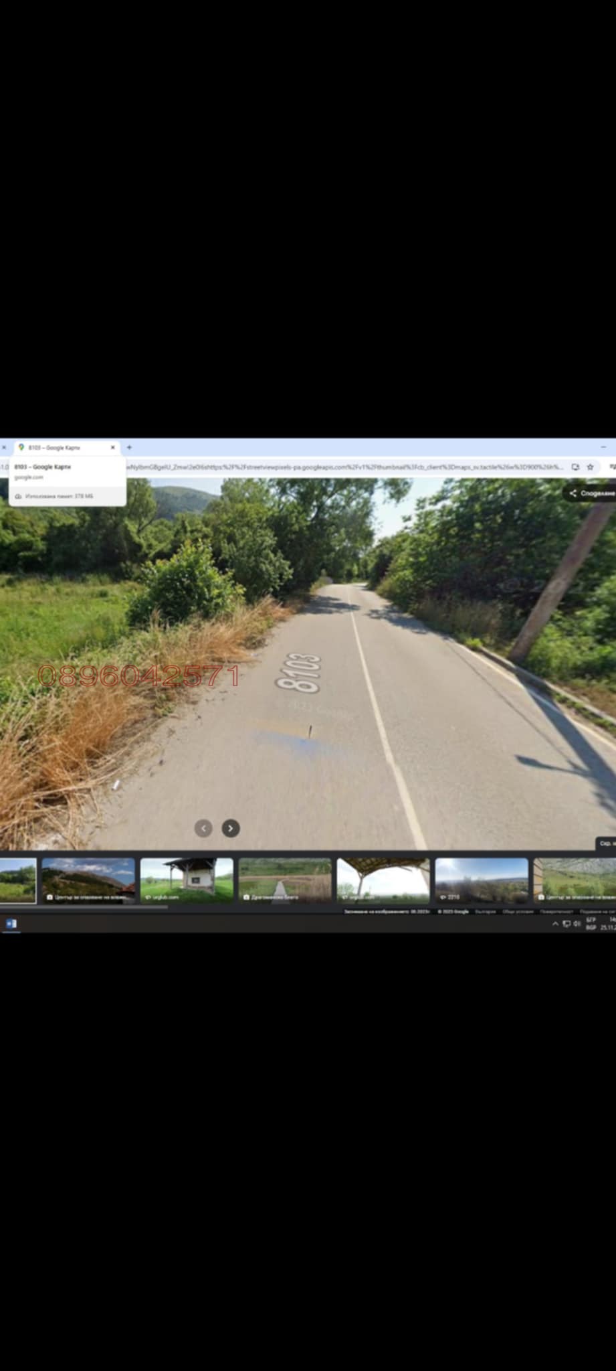
Task: Open the volume control in system tray
Action: 577,924
